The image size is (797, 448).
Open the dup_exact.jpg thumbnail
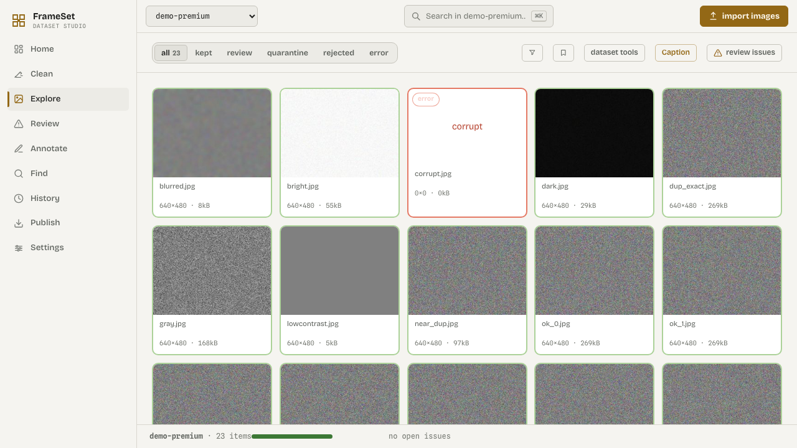click(x=722, y=133)
